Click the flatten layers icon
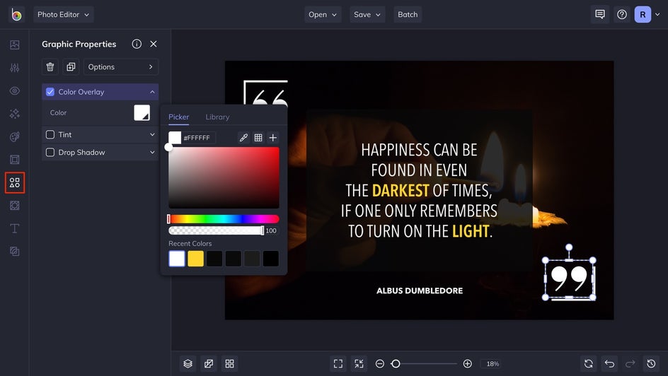668x376 pixels. coord(209,364)
